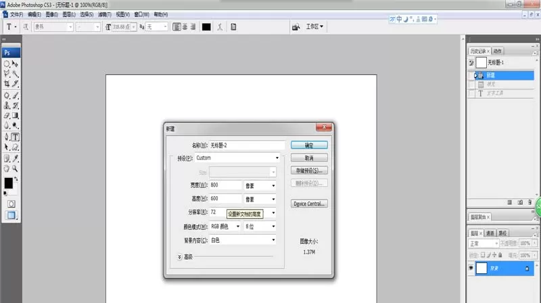Screen dimensions: 541x303
Task: Select the Custom Shape tool
Action: tap(15, 147)
